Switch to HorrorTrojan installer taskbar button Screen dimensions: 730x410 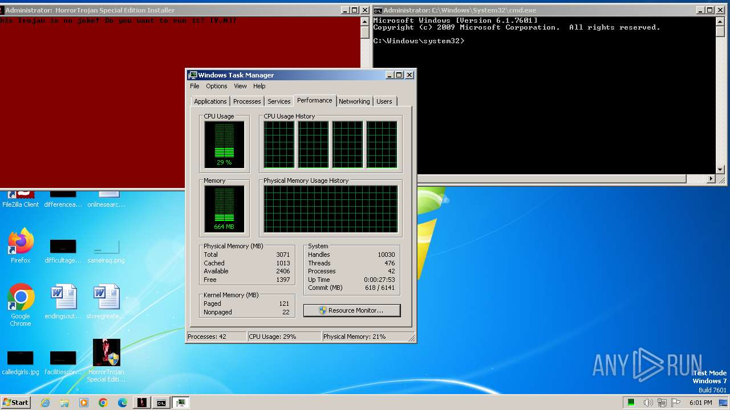142,403
